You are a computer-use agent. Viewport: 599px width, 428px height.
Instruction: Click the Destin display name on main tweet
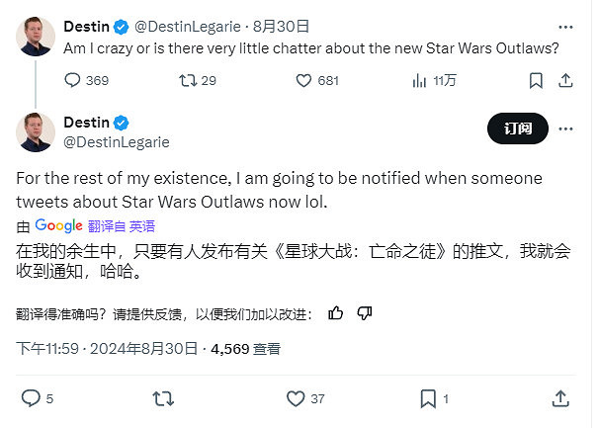click(x=86, y=123)
